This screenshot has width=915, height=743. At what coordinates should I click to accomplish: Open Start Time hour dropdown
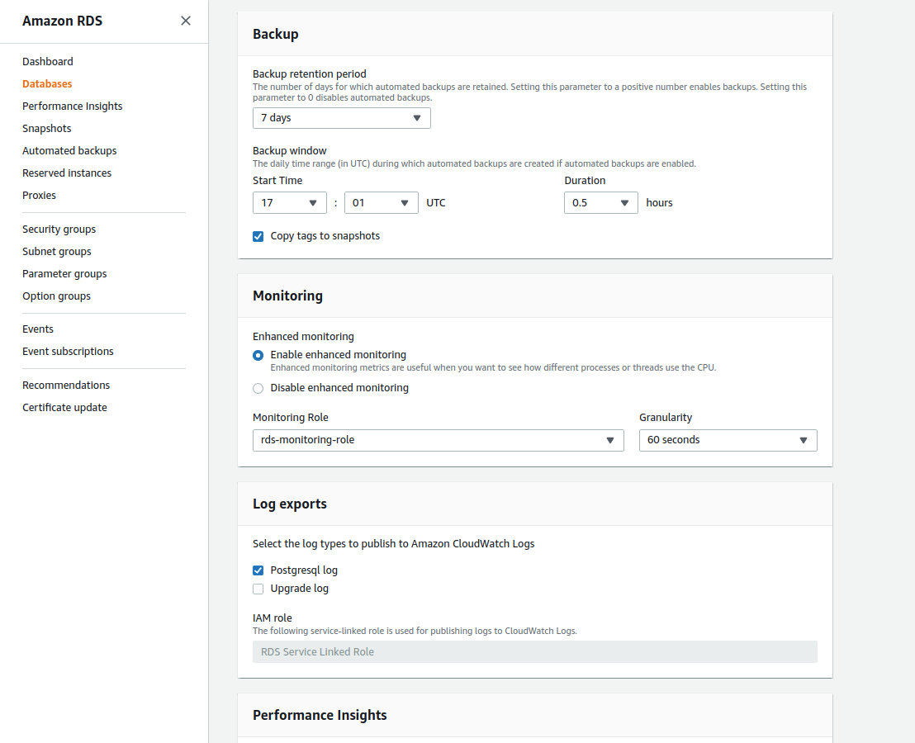[x=289, y=203]
